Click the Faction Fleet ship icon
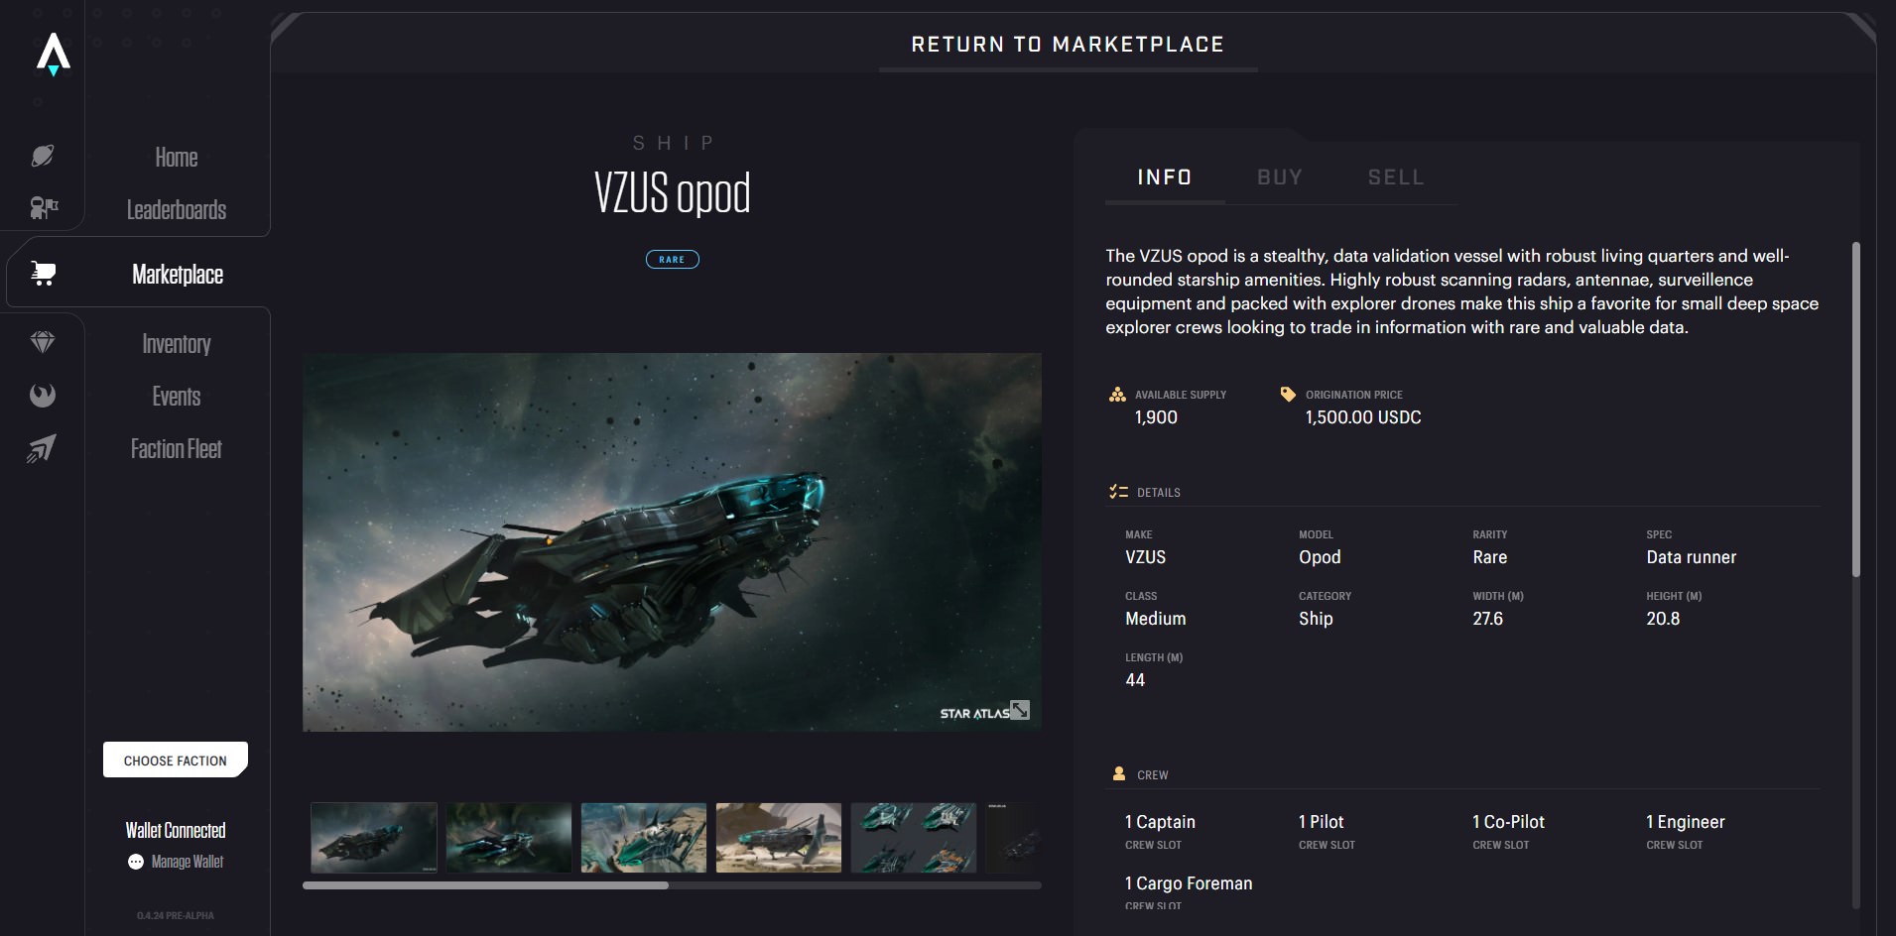This screenshot has width=1896, height=936. tap(43, 449)
